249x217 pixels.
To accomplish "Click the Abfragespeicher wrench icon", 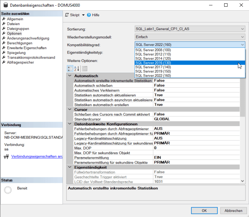I will (x=4, y=63).
